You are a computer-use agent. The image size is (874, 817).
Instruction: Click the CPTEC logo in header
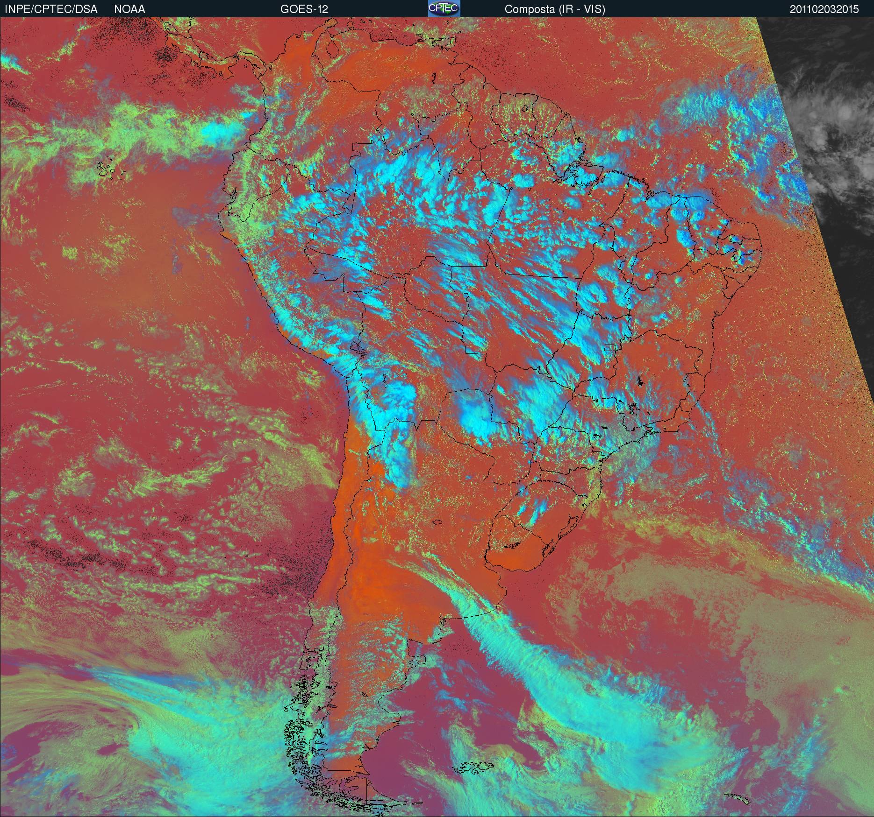coord(444,8)
